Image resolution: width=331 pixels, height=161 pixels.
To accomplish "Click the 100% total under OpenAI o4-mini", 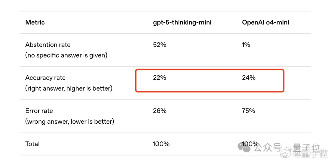I will [250, 144].
